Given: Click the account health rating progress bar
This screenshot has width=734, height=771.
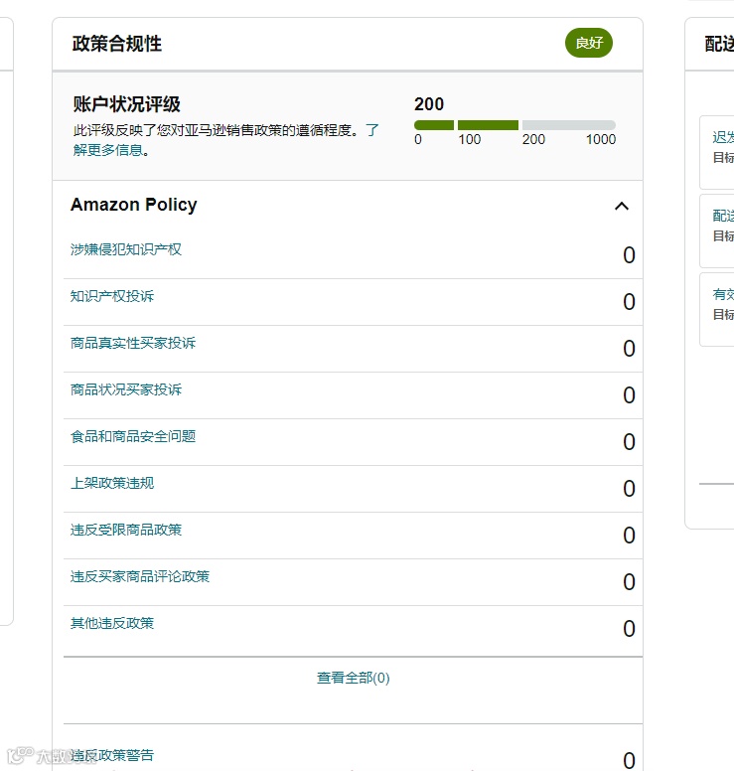Looking at the screenshot, I should [x=514, y=125].
